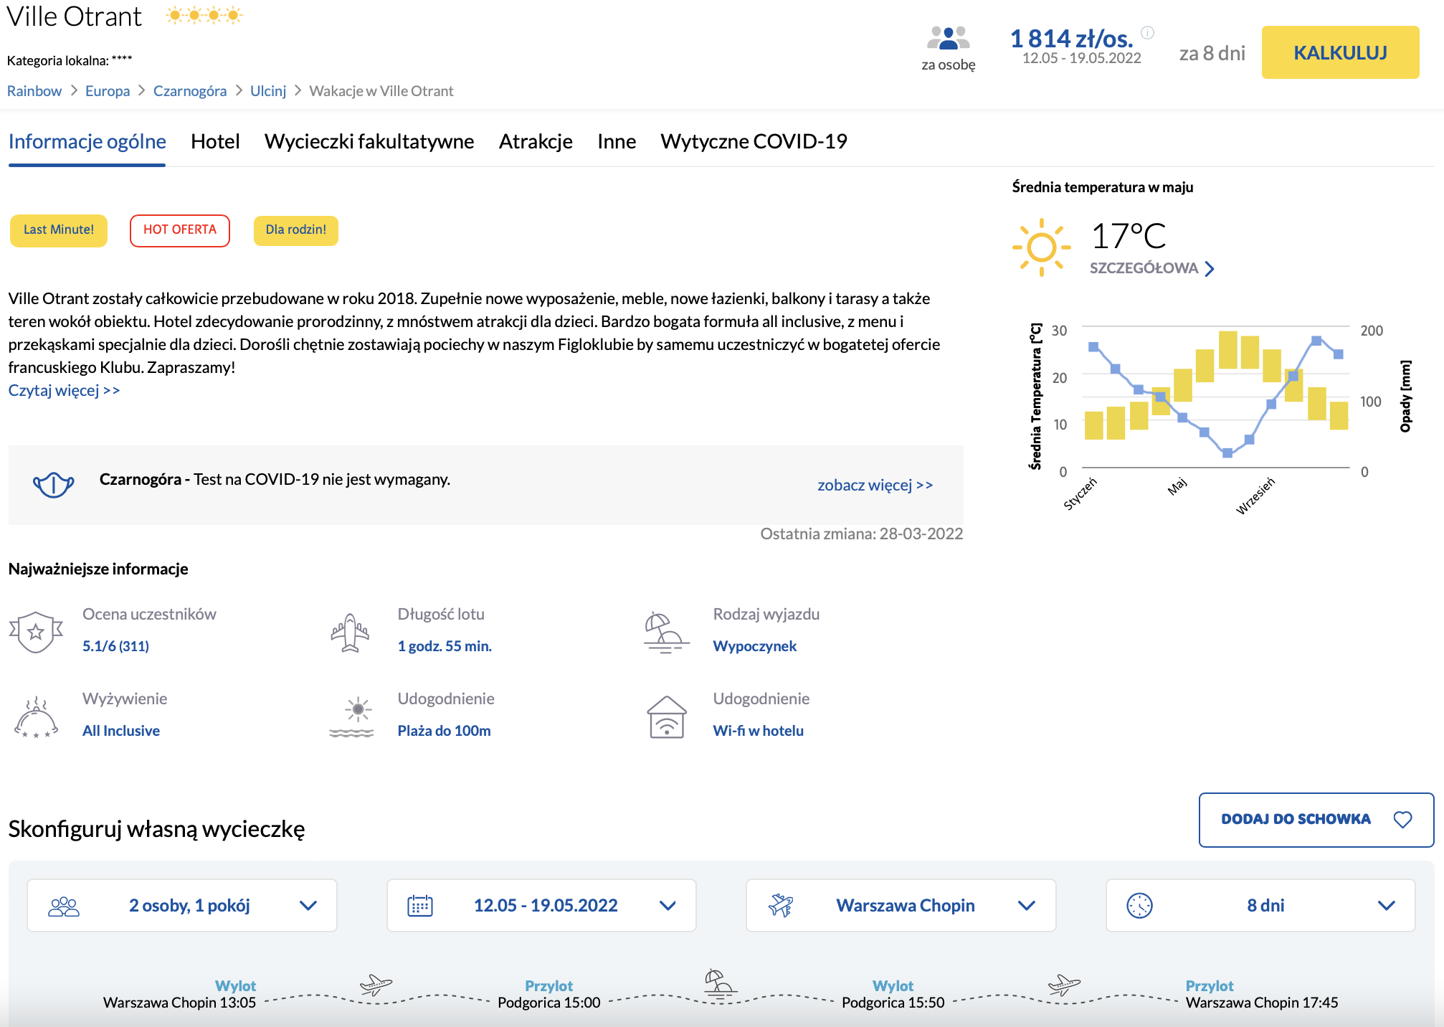Follow the 'zobacz więcej >>' link
Viewport: 1444px width, 1027px height.
coord(875,485)
